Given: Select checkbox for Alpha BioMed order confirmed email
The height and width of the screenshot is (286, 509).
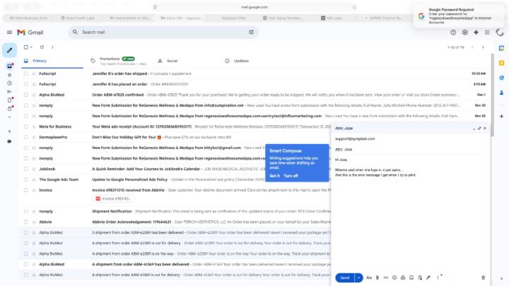Looking at the screenshot, I should point(26,95).
